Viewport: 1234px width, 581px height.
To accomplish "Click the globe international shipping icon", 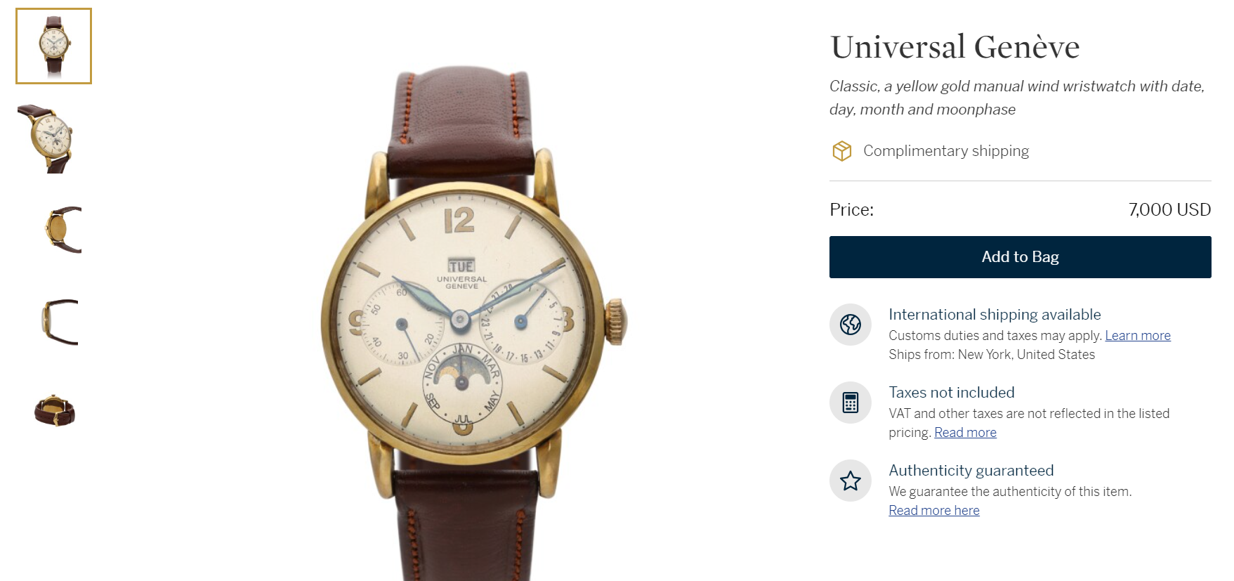I will point(851,325).
